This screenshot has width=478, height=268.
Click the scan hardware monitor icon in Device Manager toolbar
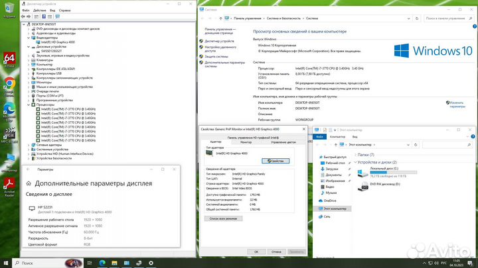point(58,17)
